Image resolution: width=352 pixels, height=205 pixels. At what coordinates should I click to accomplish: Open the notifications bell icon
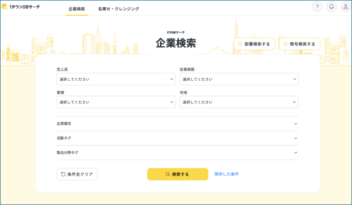click(331, 7)
